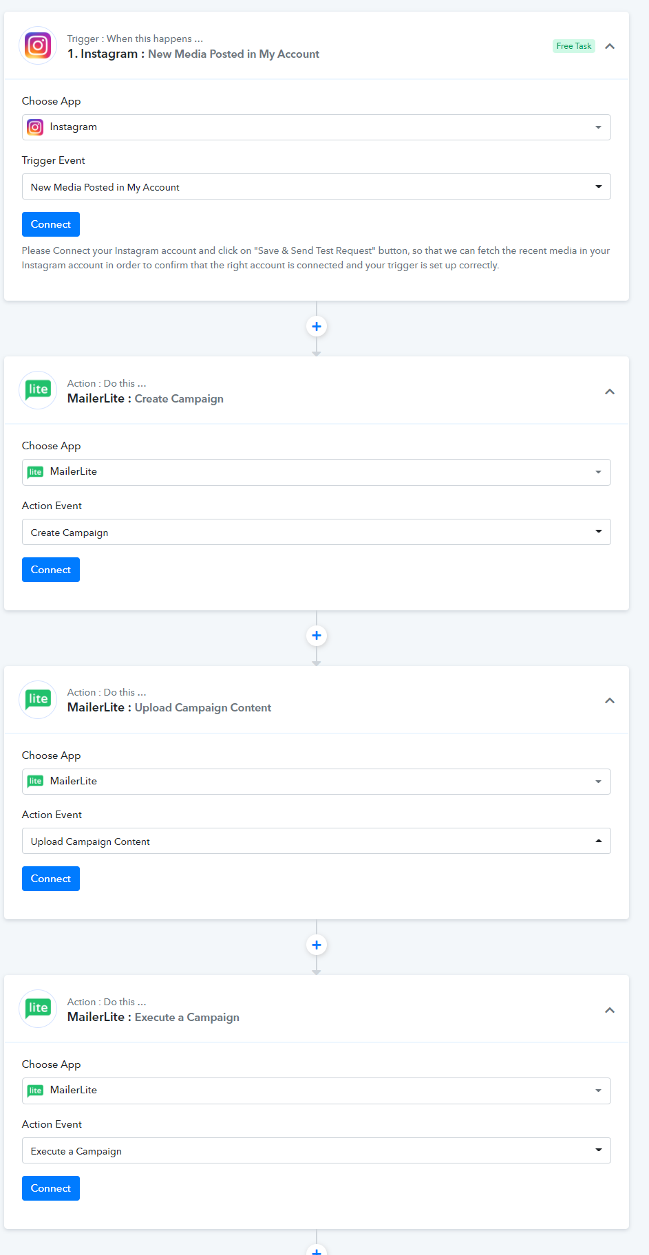Click the MailerLite logo in Upload Campaign Content header
The height and width of the screenshot is (1255, 649).
pyautogui.click(x=38, y=700)
